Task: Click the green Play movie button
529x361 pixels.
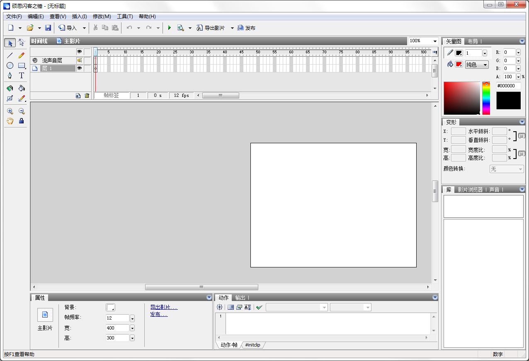Action: 169,28
